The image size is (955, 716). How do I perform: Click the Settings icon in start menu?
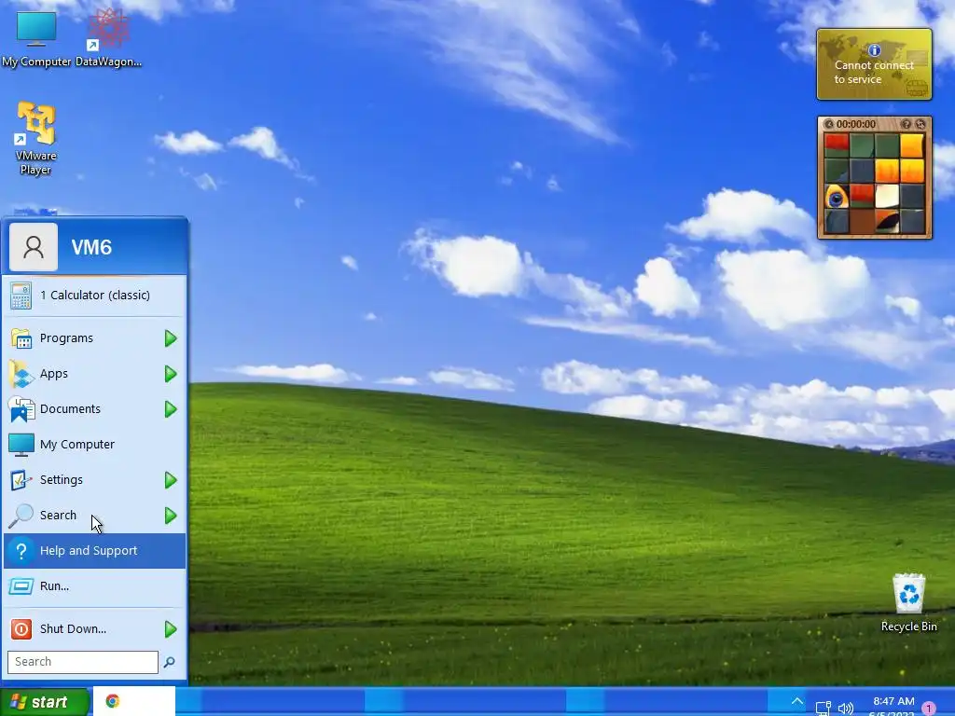coord(21,480)
